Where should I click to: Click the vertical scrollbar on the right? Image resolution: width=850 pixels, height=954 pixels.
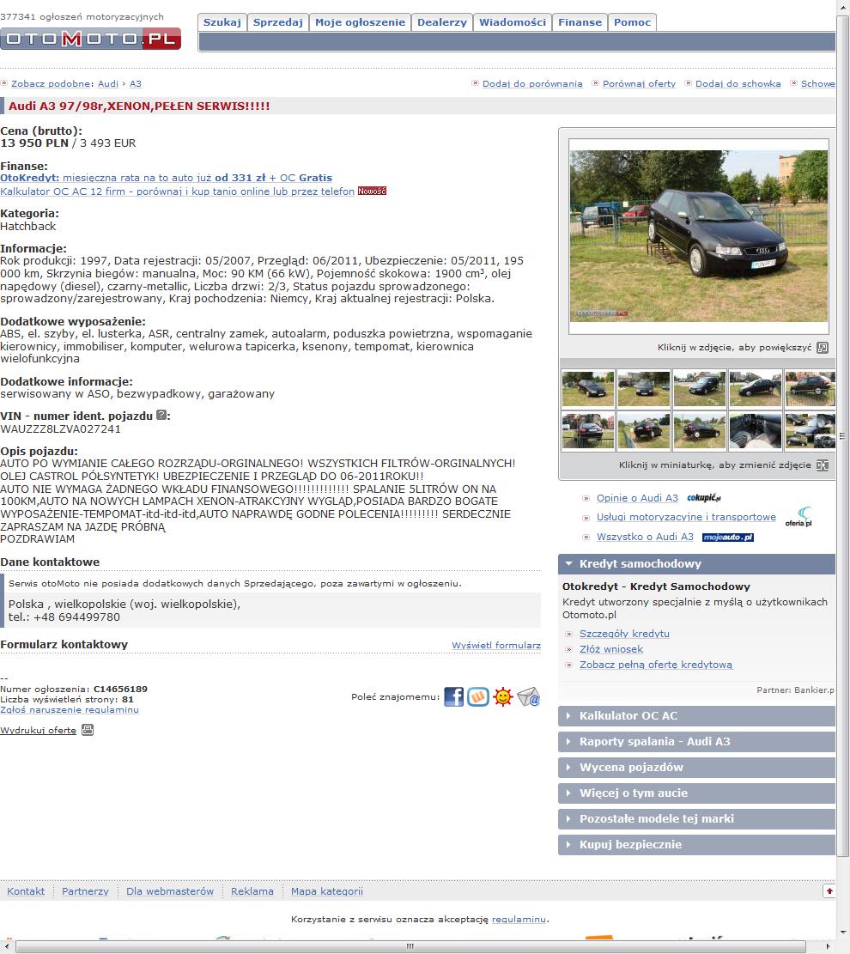tap(842, 435)
